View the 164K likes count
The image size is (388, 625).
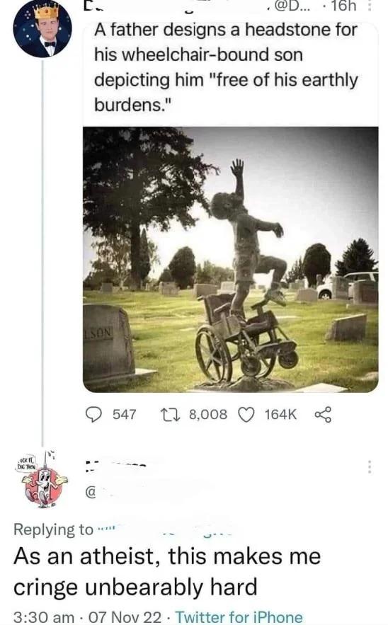point(280,415)
